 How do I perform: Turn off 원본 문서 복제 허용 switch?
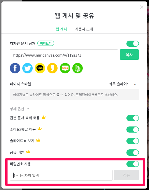[133, 118]
